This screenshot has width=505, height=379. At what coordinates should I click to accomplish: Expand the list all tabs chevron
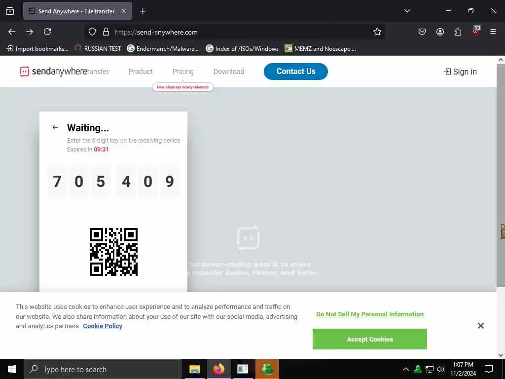pyautogui.click(x=407, y=11)
